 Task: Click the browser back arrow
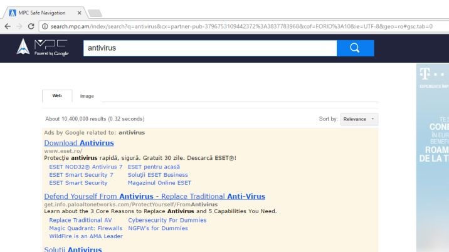[x=8, y=26]
